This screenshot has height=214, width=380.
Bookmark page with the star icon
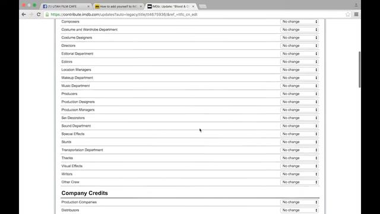click(x=348, y=14)
